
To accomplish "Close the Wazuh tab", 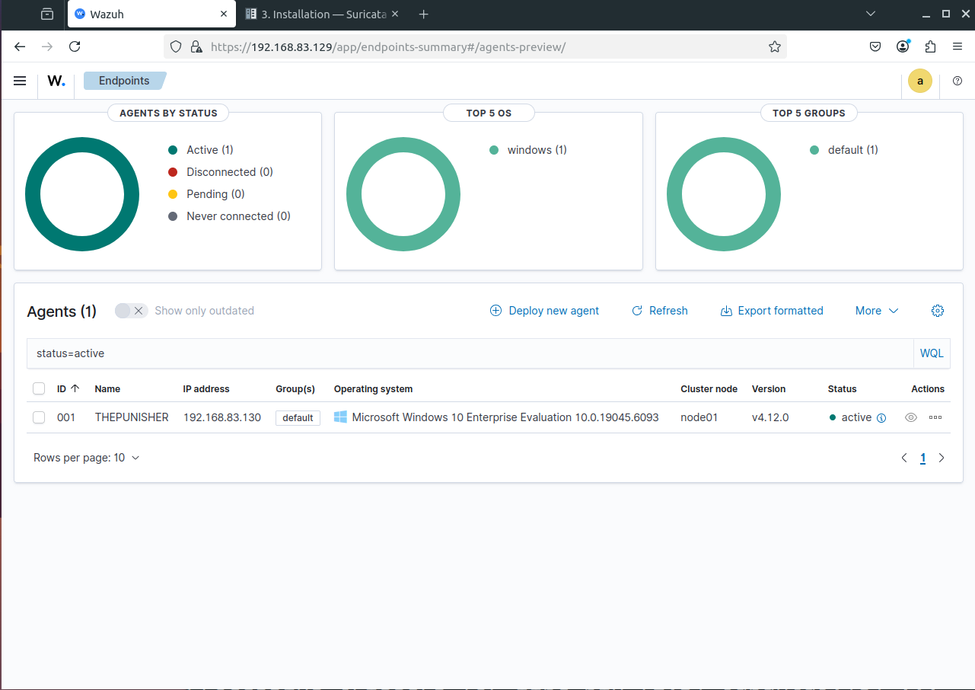I will (x=224, y=14).
